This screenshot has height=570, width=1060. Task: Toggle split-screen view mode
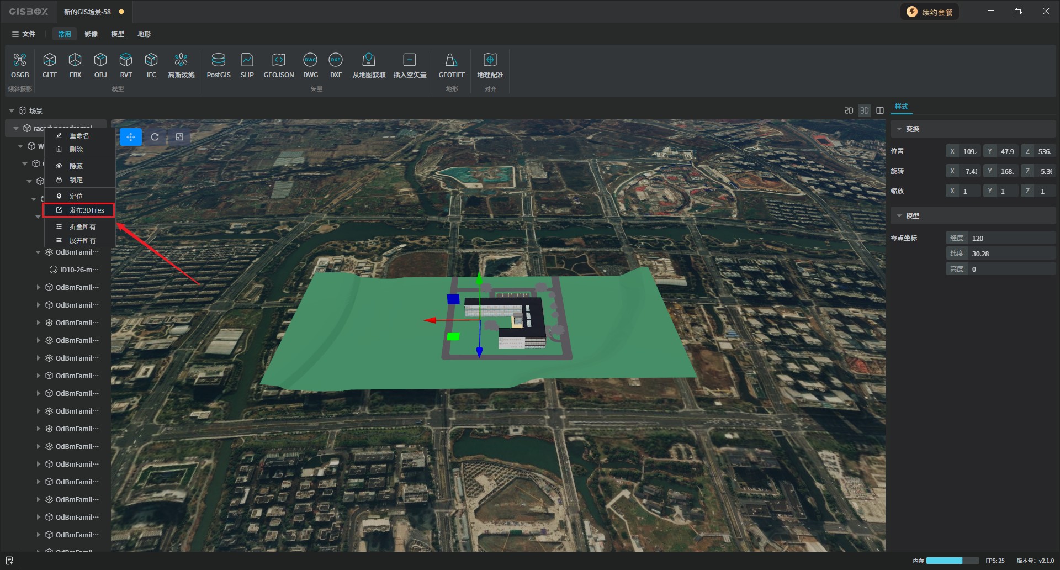(x=880, y=111)
